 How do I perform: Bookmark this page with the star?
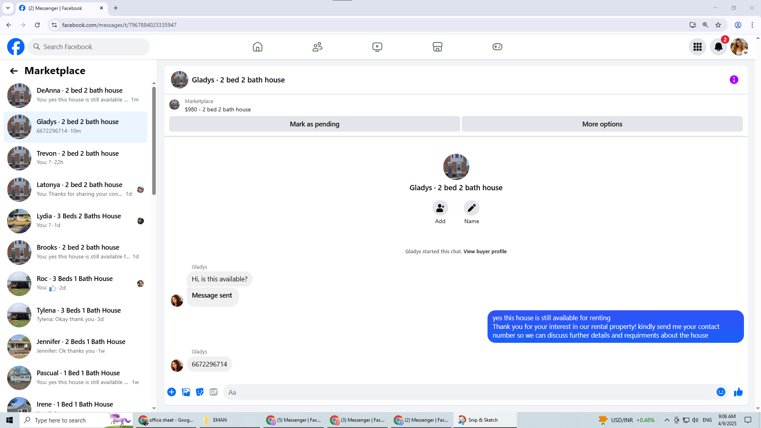click(x=718, y=25)
